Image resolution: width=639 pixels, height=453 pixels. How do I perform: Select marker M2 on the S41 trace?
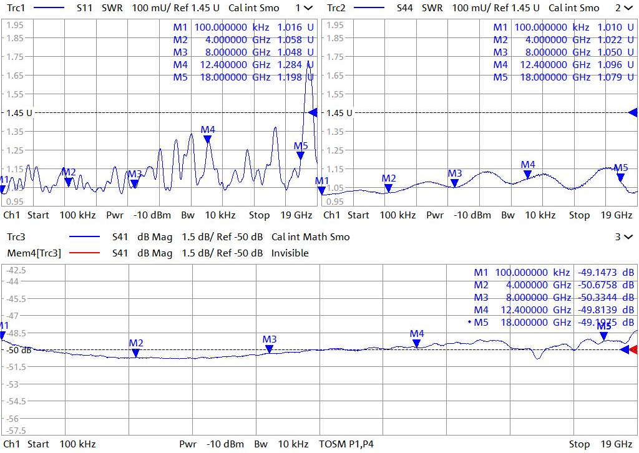pos(136,352)
